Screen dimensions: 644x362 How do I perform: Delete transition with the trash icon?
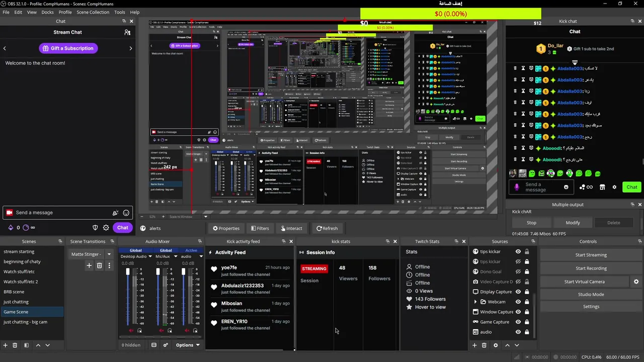click(x=99, y=265)
